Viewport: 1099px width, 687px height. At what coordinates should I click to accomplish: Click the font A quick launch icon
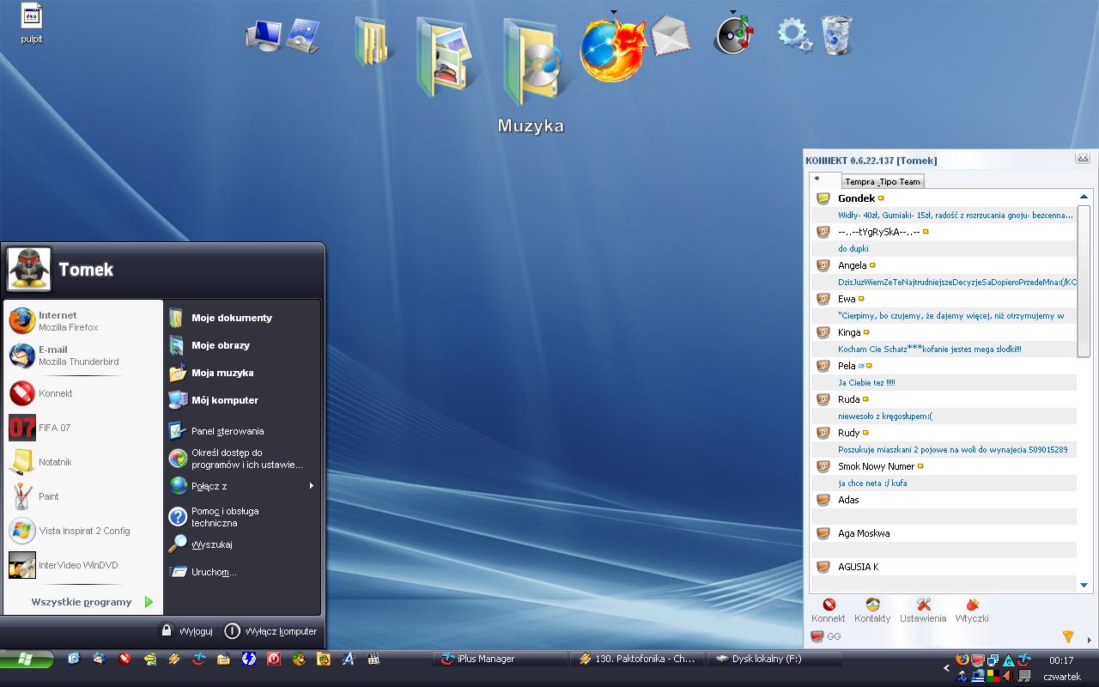(x=349, y=659)
